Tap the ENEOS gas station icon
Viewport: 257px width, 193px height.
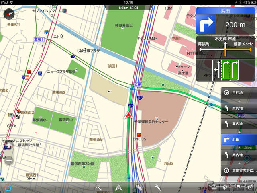coord(139,135)
